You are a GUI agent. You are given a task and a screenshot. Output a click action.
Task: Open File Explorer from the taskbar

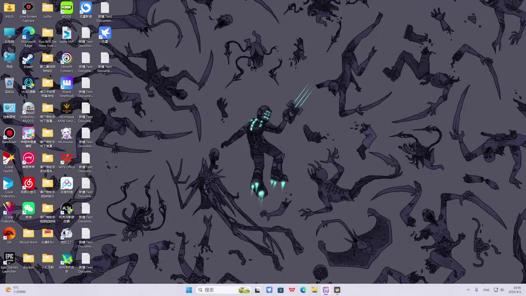pyautogui.click(x=314, y=290)
